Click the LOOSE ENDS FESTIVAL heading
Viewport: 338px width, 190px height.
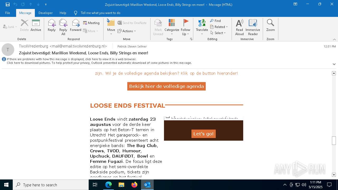128,106
